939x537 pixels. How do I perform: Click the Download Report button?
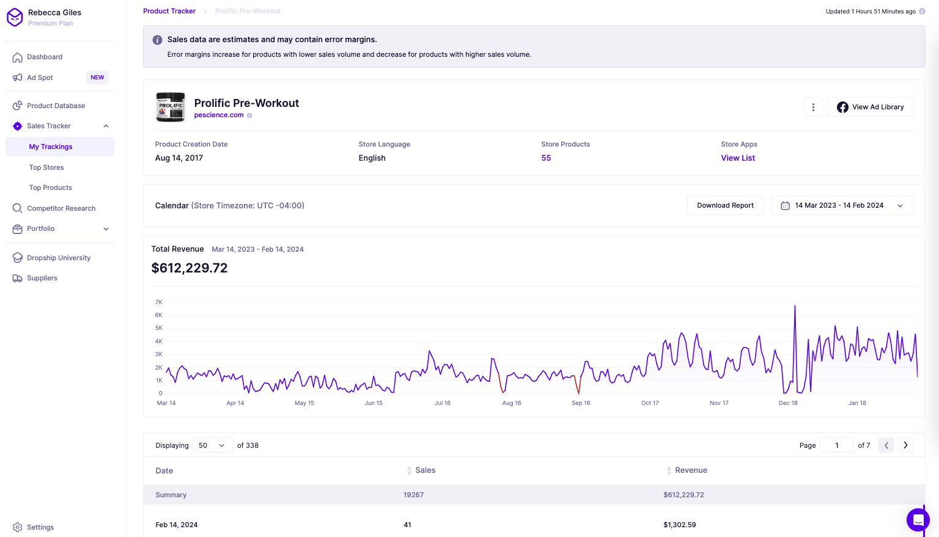(725, 205)
